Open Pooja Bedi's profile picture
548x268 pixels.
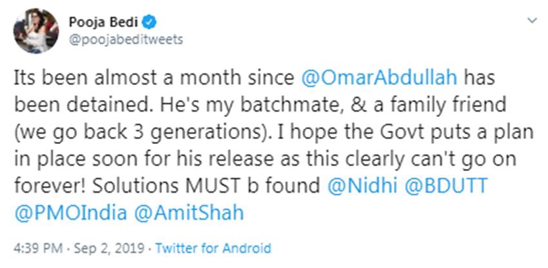pyautogui.click(x=36, y=30)
